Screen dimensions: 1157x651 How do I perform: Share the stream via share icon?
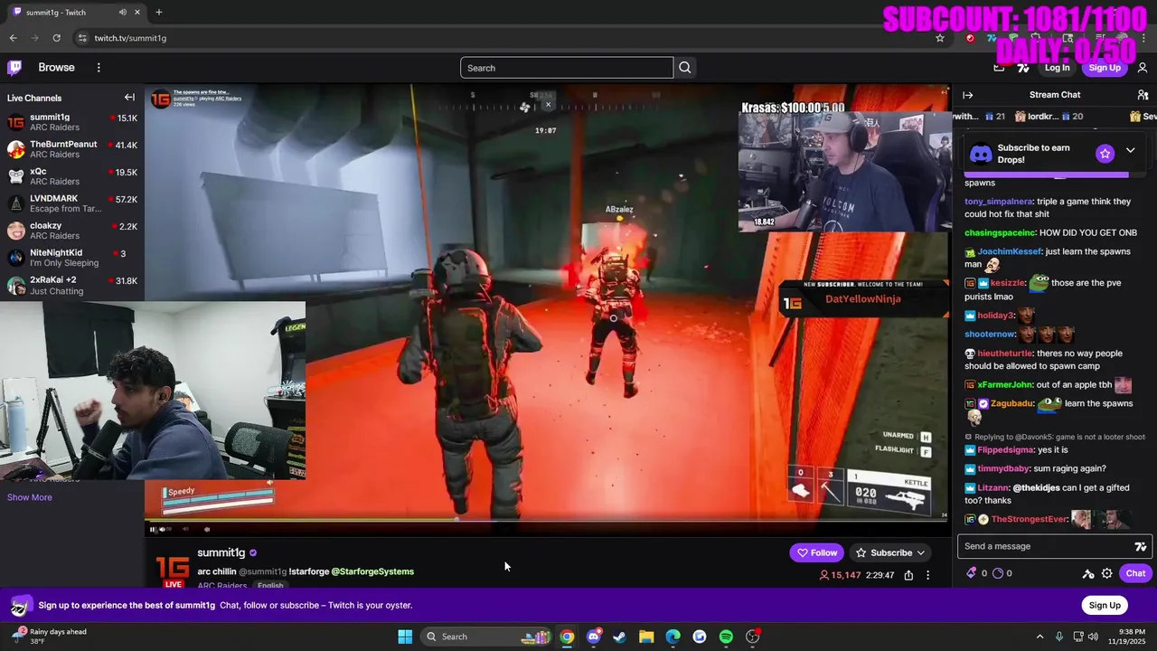pos(908,575)
